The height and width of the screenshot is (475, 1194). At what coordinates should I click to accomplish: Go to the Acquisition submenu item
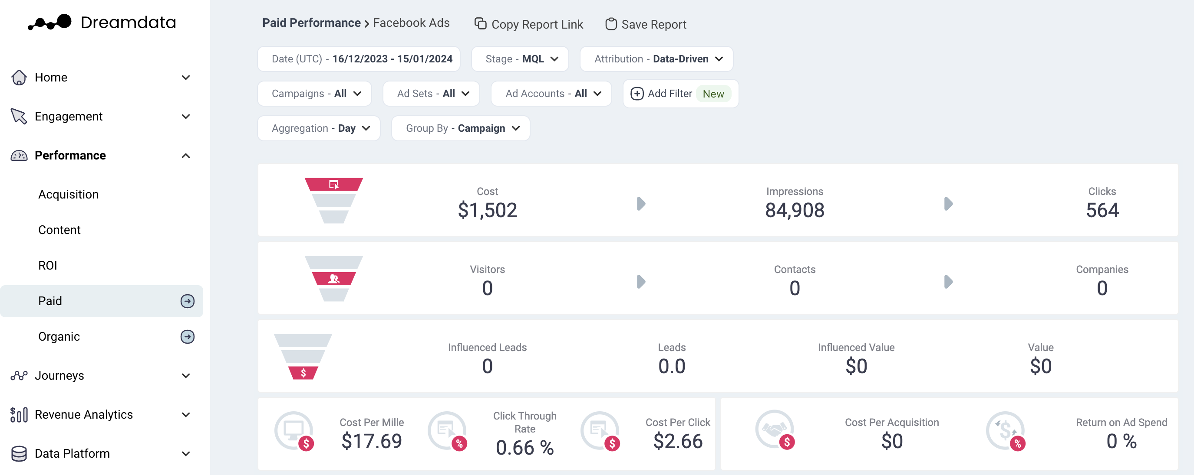[x=69, y=194]
